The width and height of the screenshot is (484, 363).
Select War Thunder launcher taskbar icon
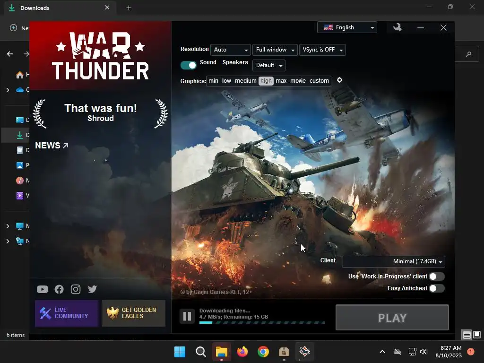coord(305,352)
